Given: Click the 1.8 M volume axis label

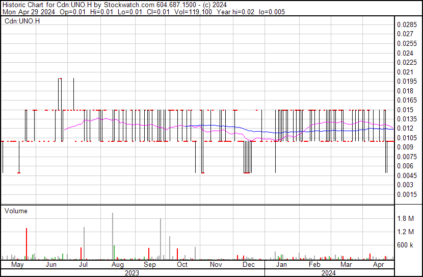Looking at the screenshot, I should click(x=406, y=219).
